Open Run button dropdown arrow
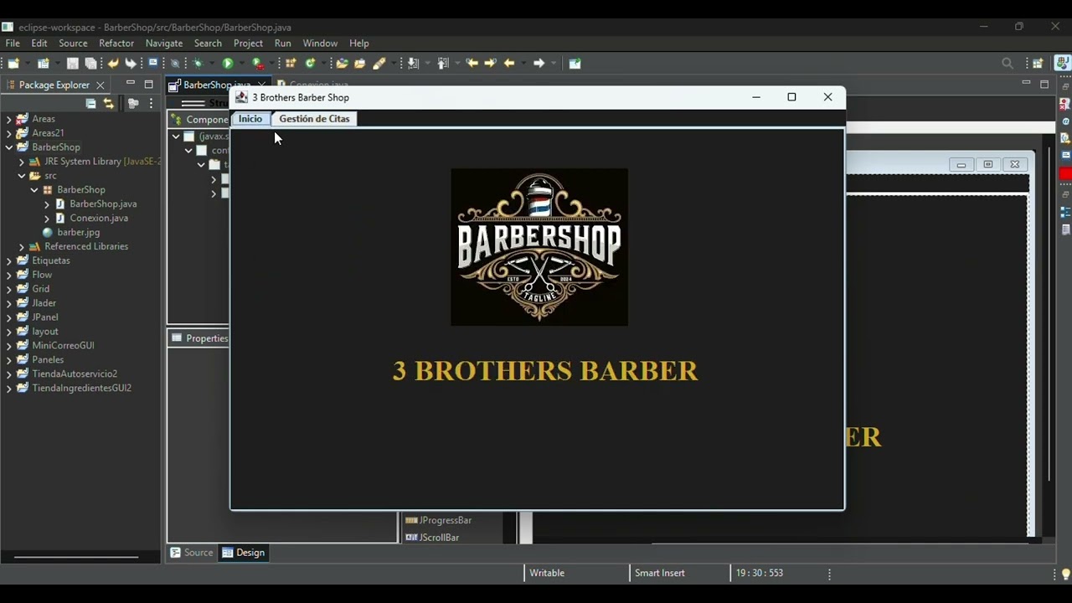The height and width of the screenshot is (603, 1072). point(241,63)
